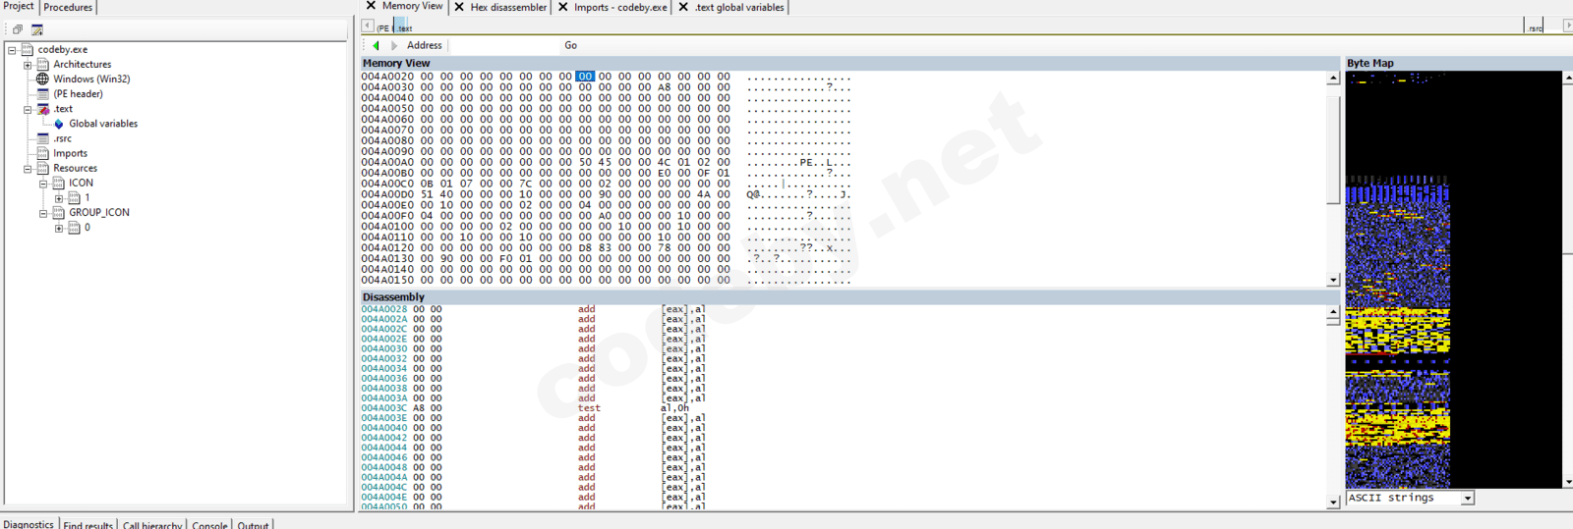Click the (PE header) section icon
The width and height of the screenshot is (1573, 529).
(42, 93)
